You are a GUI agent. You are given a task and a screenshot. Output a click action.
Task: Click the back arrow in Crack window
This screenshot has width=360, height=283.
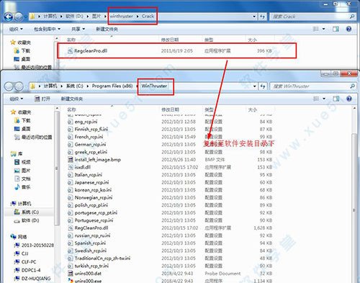(9, 17)
